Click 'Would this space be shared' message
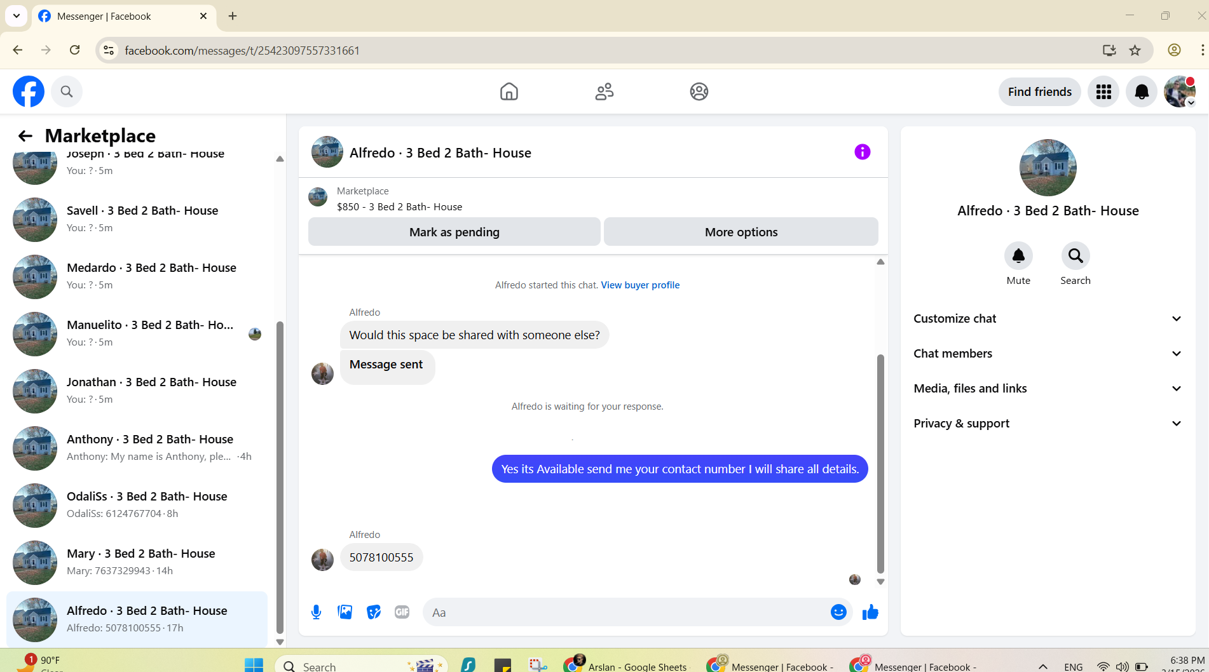This screenshot has height=672, width=1209. pos(474,335)
